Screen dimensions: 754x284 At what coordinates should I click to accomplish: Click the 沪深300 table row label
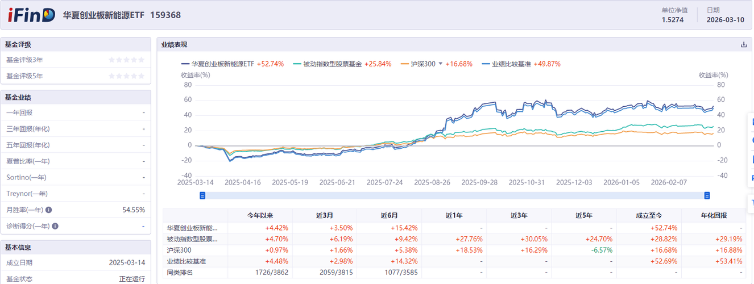click(x=179, y=250)
